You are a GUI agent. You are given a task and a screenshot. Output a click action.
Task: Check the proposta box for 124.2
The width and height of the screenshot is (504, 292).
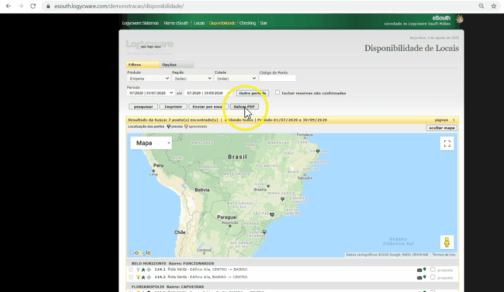[433, 277]
